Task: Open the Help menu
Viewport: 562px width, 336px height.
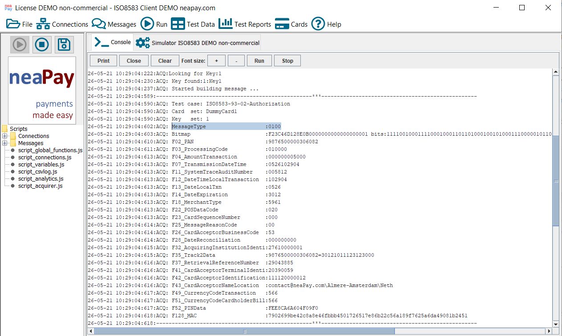Action: tap(326, 24)
